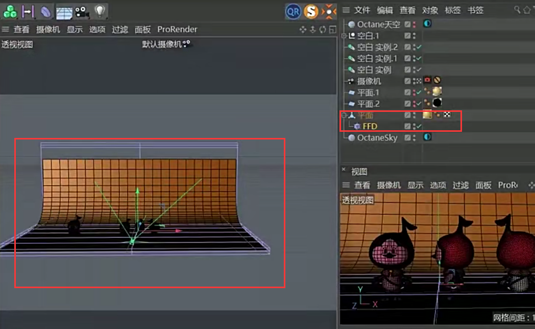Toggle the enable checkmark of 平面.2
The image size is (535, 329).
pyautogui.click(x=419, y=104)
